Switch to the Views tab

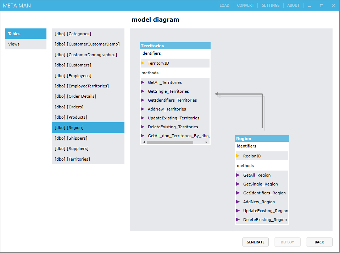(26, 44)
